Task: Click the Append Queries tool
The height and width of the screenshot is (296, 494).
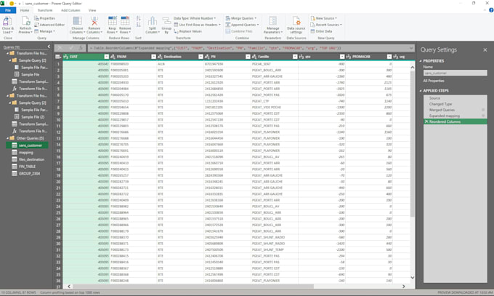Action: tap(242, 25)
